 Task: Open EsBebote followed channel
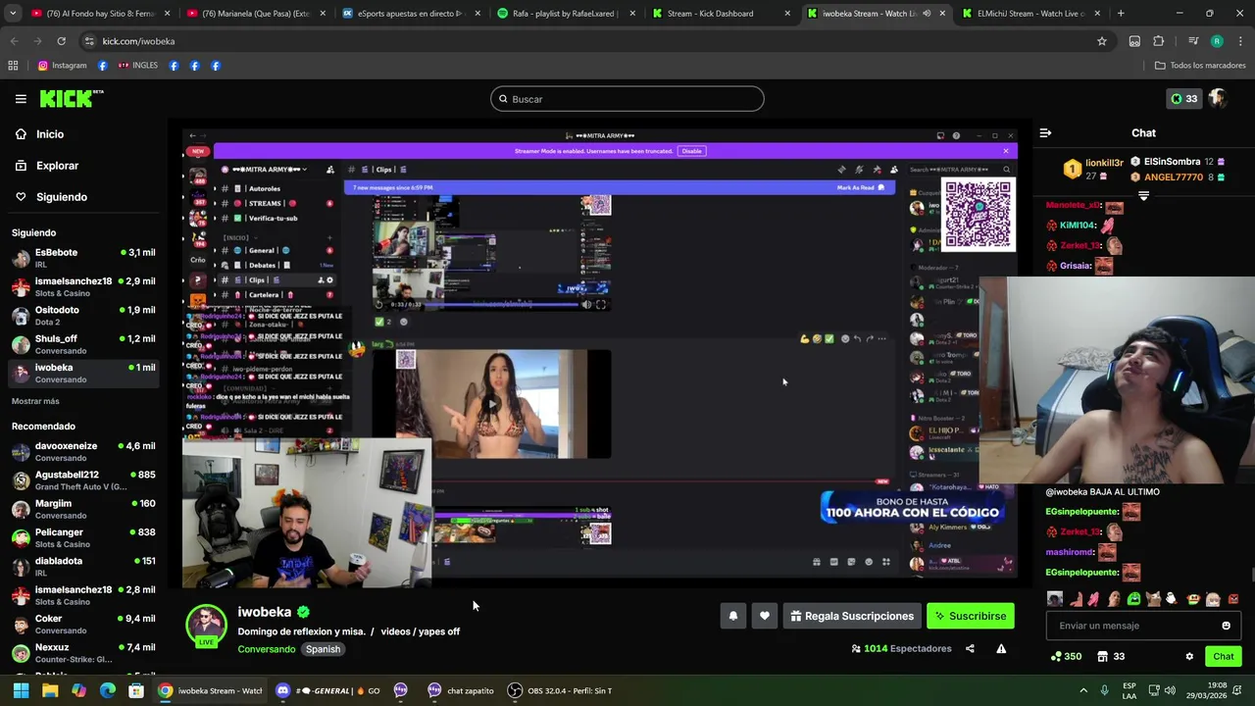point(83,258)
